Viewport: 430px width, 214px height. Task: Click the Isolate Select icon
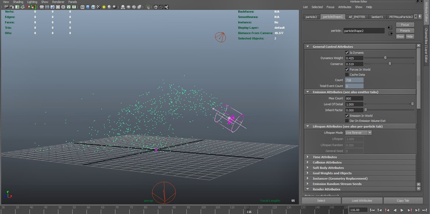pyautogui.click(x=147, y=7)
